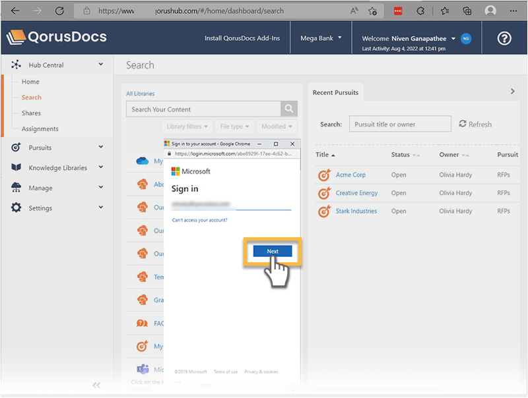
Task: Click the QorusDocs logo in the header
Action: (x=56, y=38)
